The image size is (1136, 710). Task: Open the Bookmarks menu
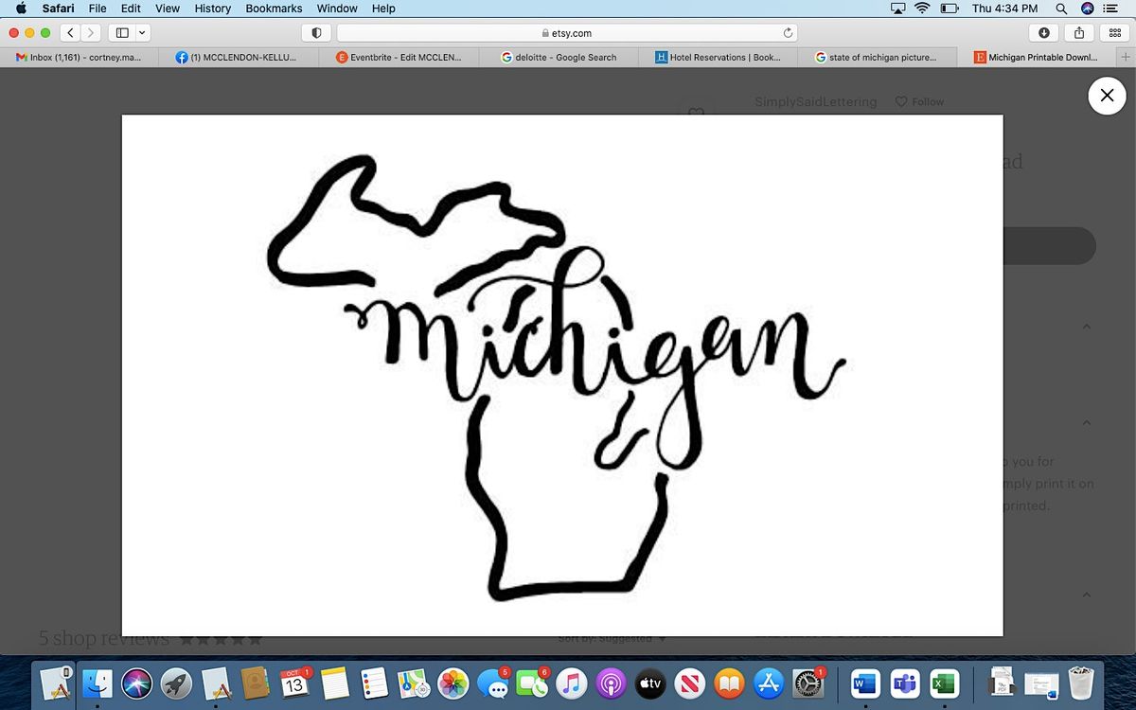coord(273,9)
